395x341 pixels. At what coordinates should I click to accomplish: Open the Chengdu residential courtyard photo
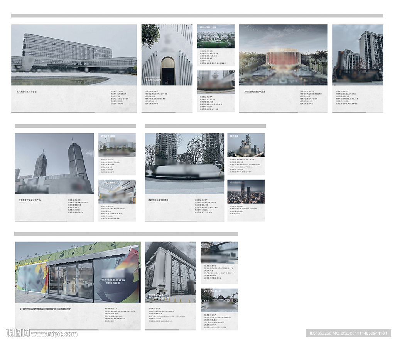coord(184,163)
